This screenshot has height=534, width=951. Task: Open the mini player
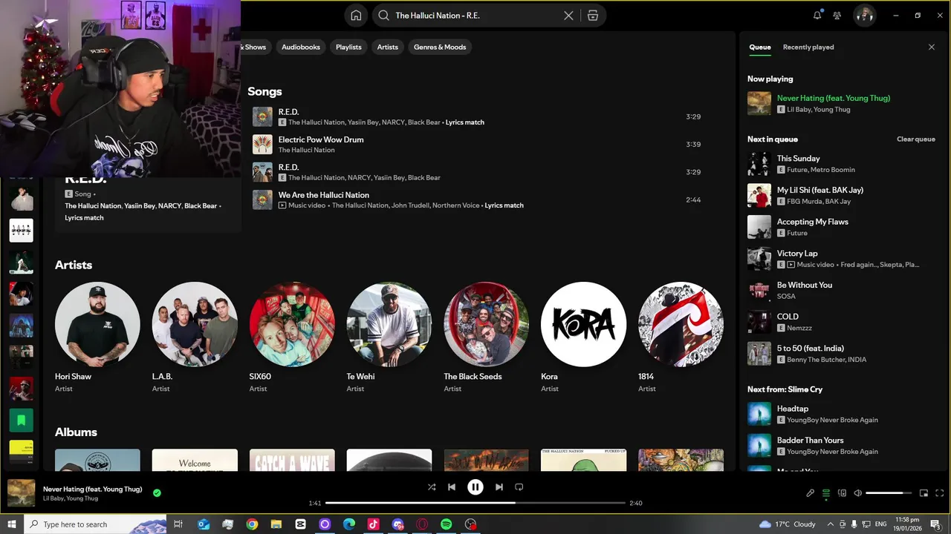(924, 493)
